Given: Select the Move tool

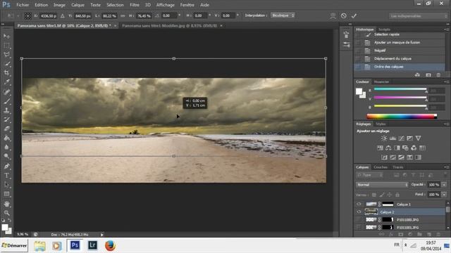Looking at the screenshot, I should click(x=6, y=36).
